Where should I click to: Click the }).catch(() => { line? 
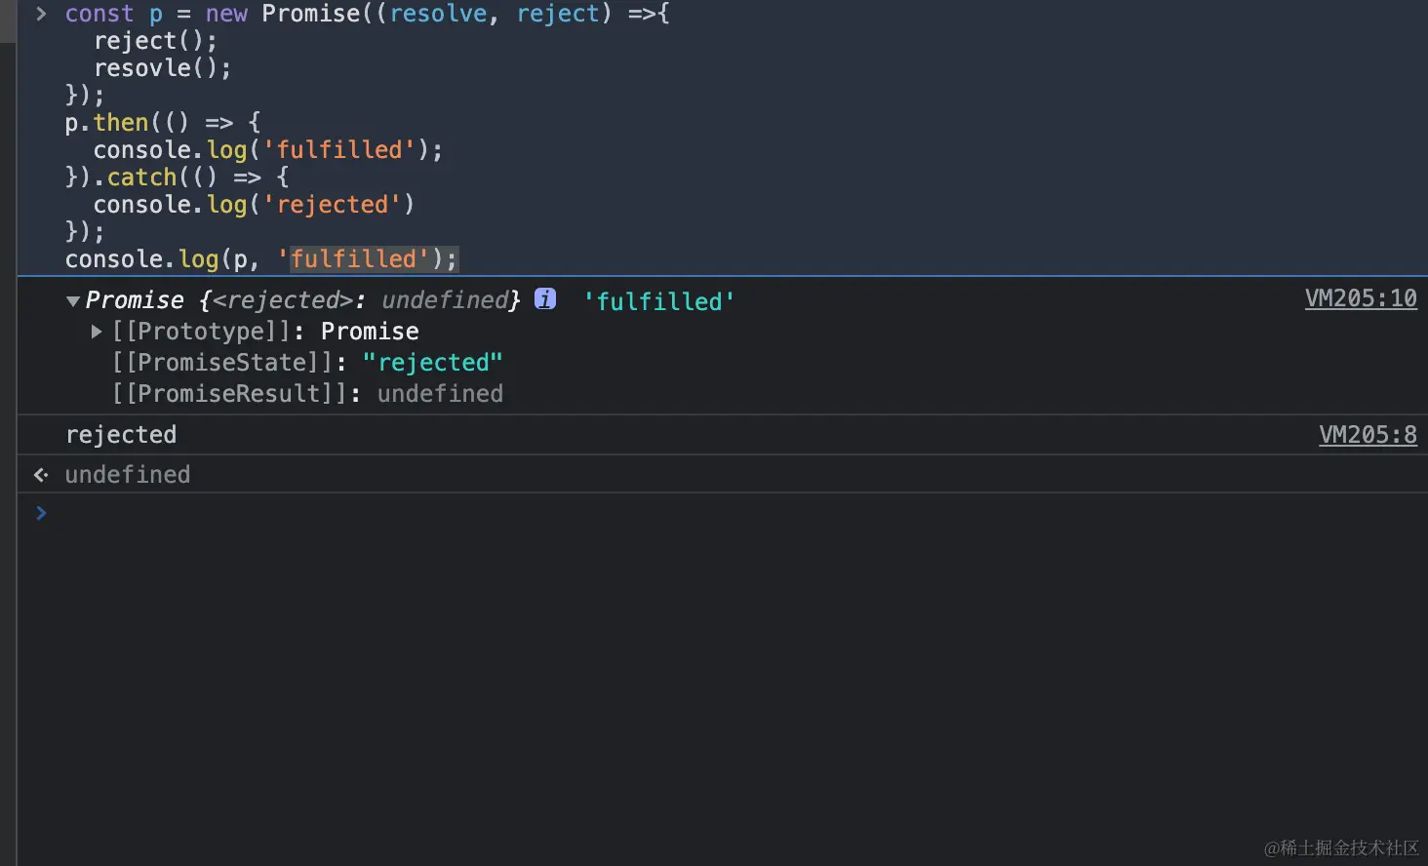point(177,177)
